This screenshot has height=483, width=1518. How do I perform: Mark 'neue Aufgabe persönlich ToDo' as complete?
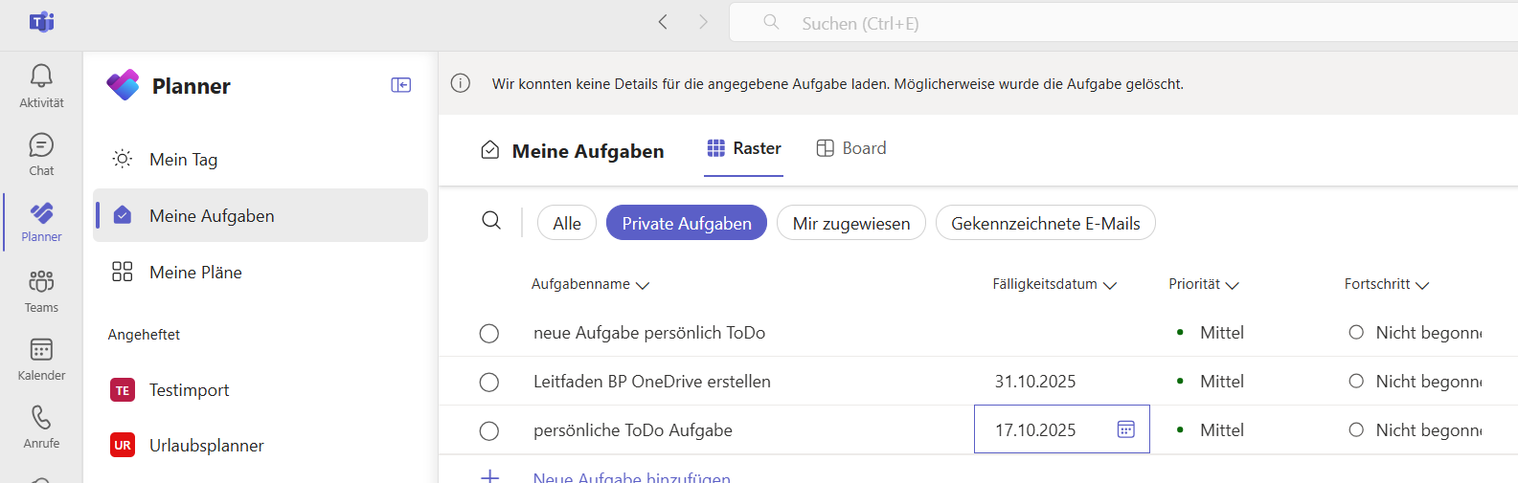click(489, 334)
